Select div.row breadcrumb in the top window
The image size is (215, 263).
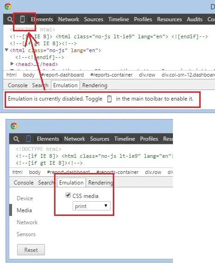[x=147, y=75]
